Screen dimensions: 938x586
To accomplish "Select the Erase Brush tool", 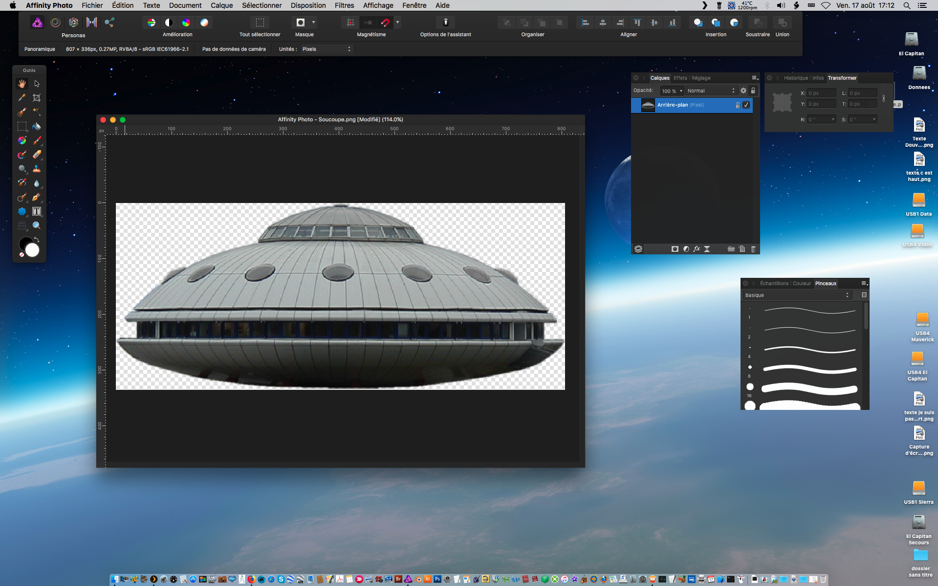I will 37,155.
